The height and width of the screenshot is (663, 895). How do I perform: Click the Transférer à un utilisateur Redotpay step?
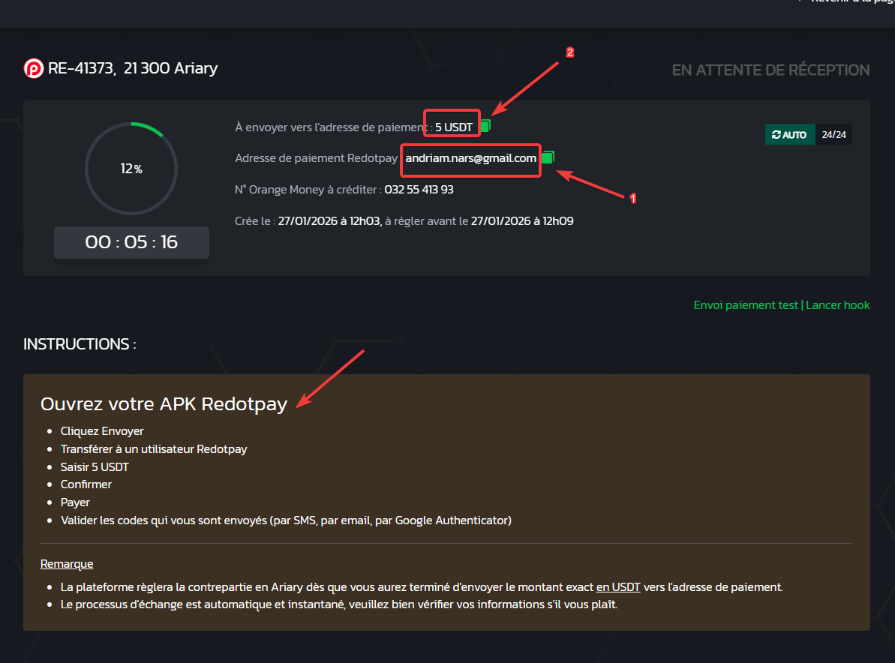[154, 449]
